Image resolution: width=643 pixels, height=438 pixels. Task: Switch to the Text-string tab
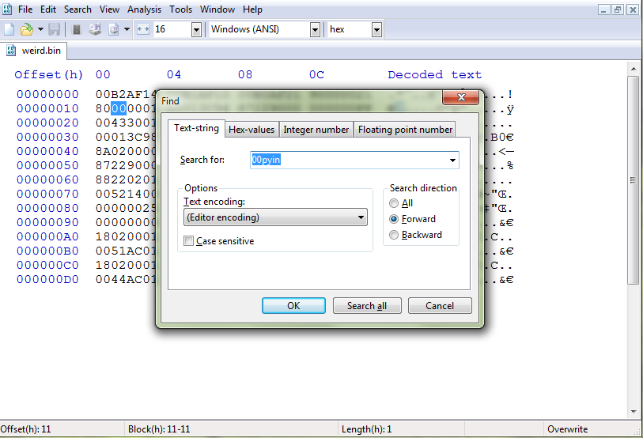pyautogui.click(x=196, y=128)
